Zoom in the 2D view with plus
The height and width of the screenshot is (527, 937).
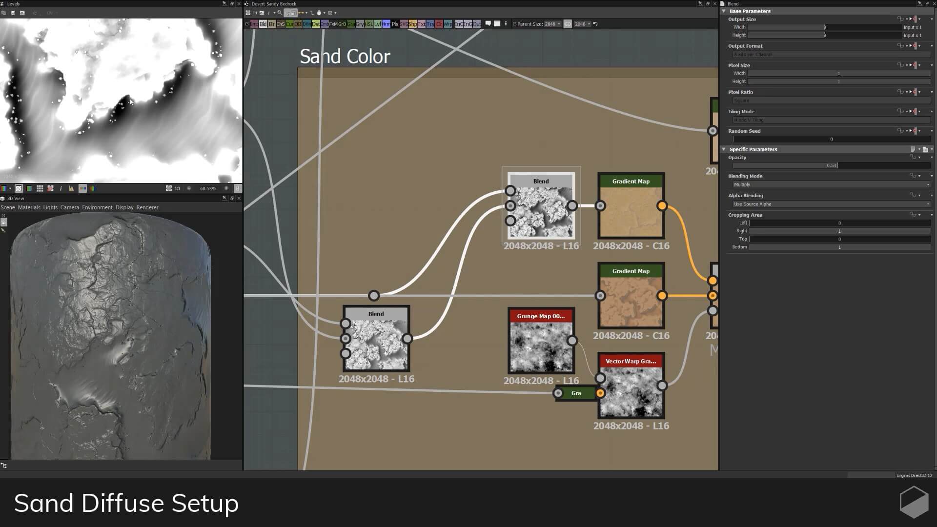226,188
